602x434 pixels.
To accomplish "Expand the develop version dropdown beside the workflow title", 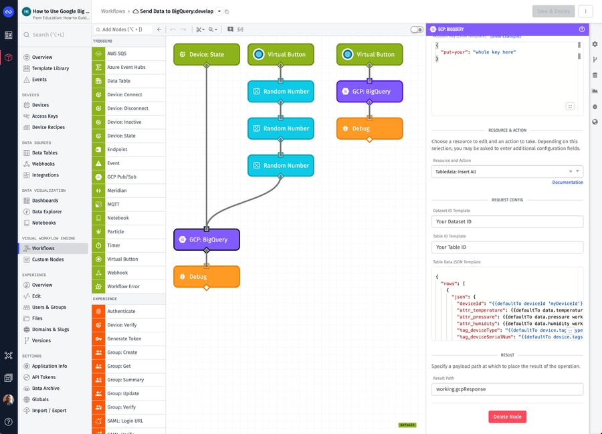I will [219, 11].
